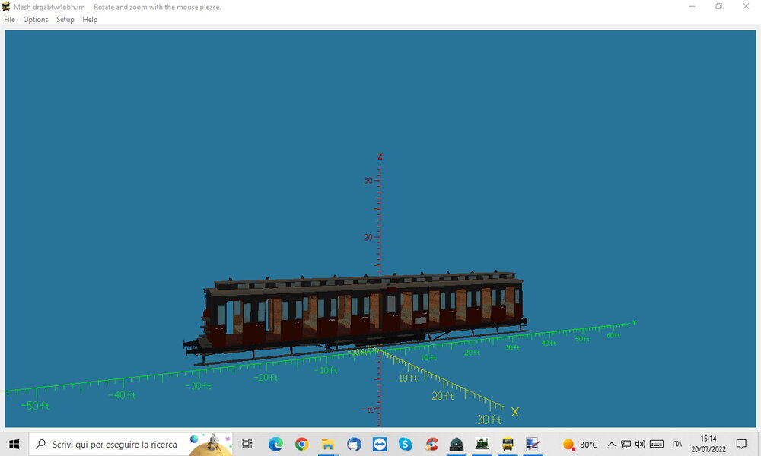Click the search highlights moon illustration in the taskbar
The width and height of the screenshot is (761, 456).
click(211, 445)
